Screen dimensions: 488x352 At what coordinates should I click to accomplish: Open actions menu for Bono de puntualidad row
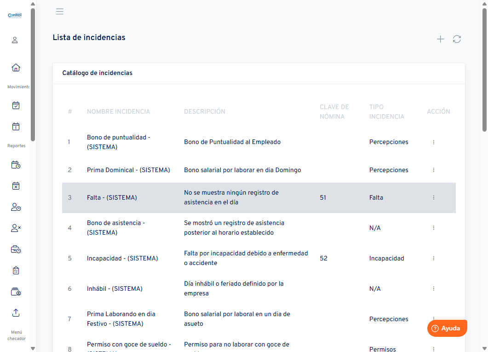point(434,142)
